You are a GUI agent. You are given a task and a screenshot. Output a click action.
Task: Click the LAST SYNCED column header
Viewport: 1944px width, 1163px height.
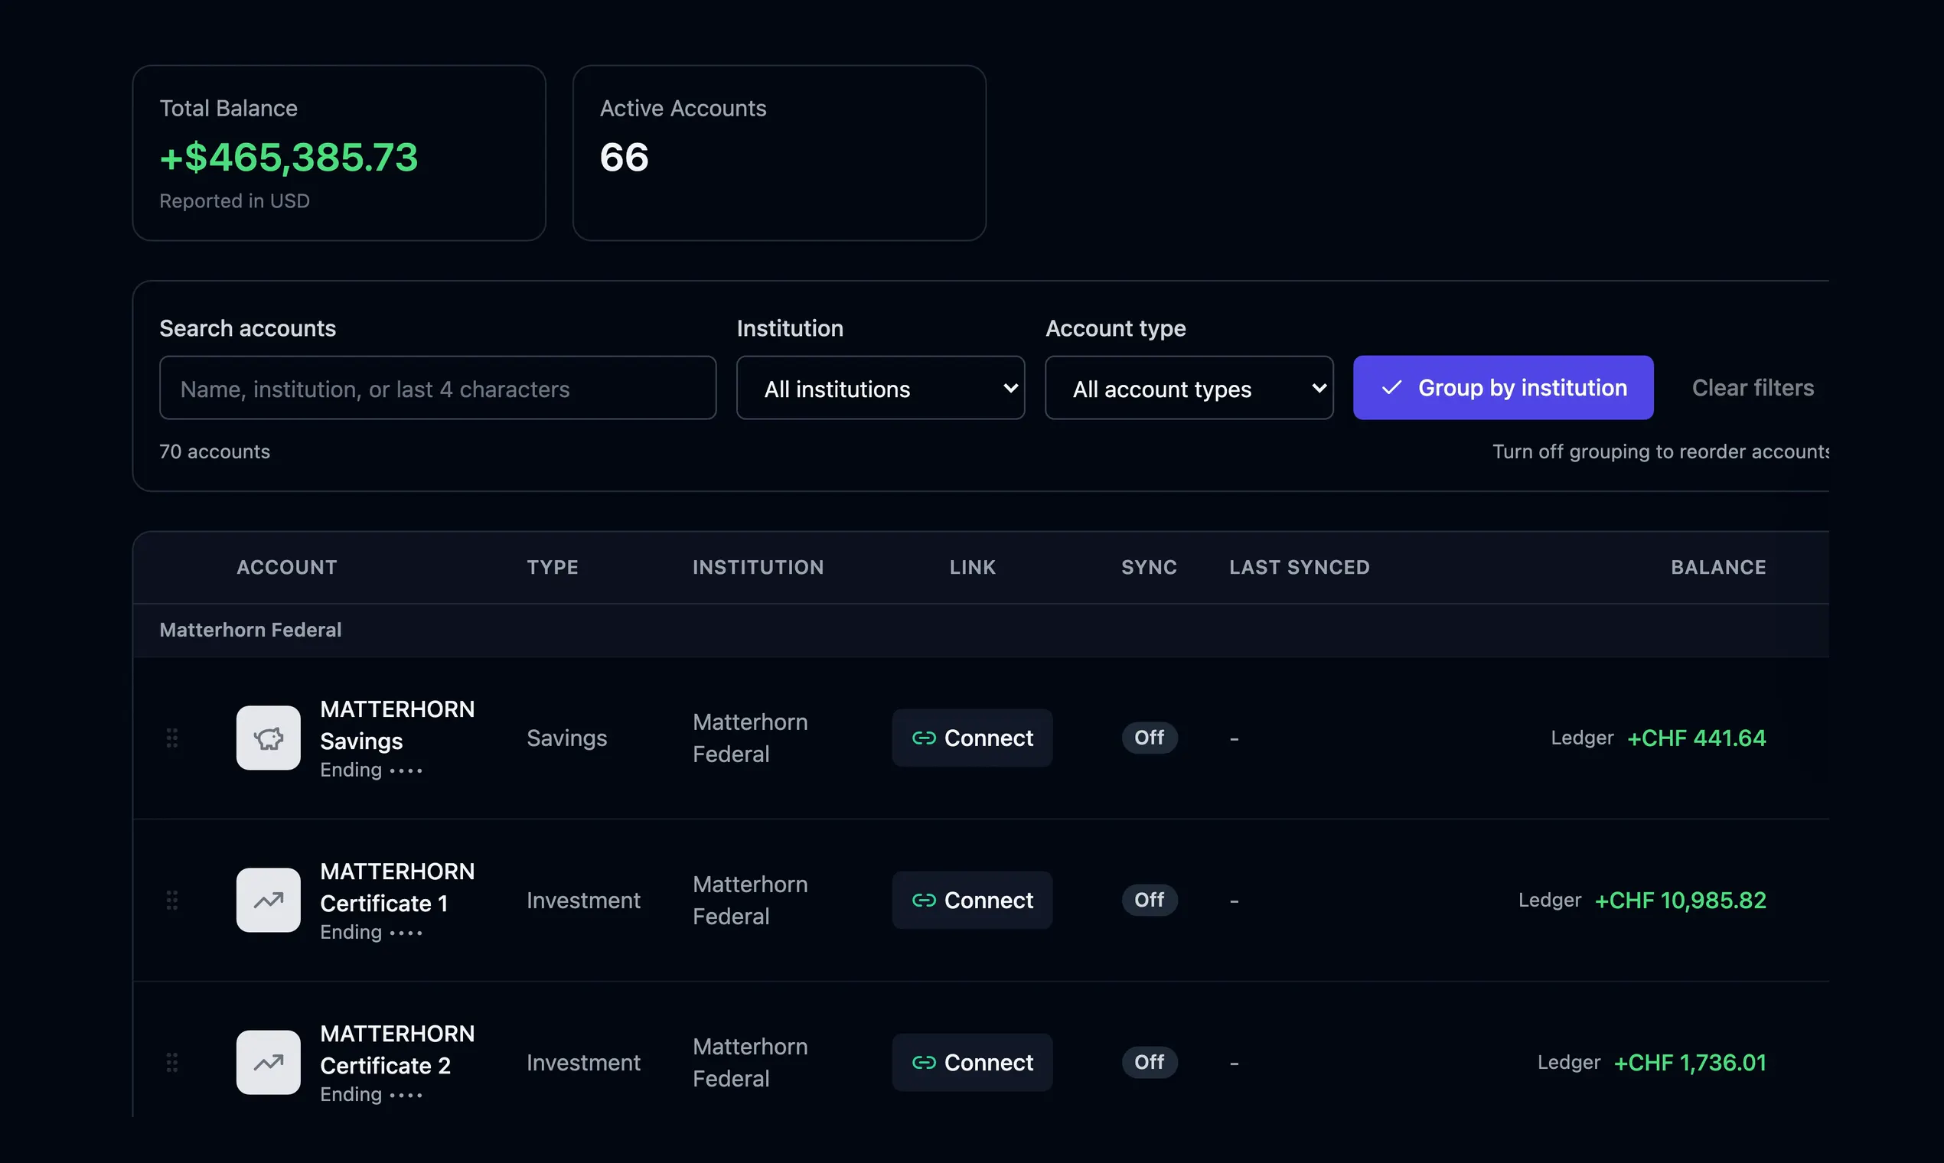tap(1299, 568)
